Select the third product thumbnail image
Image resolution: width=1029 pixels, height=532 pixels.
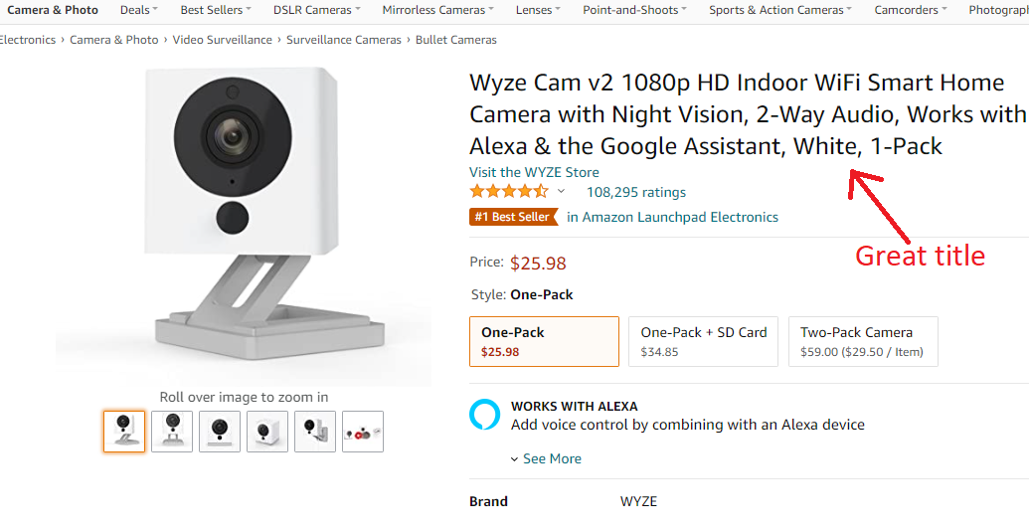pos(220,432)
